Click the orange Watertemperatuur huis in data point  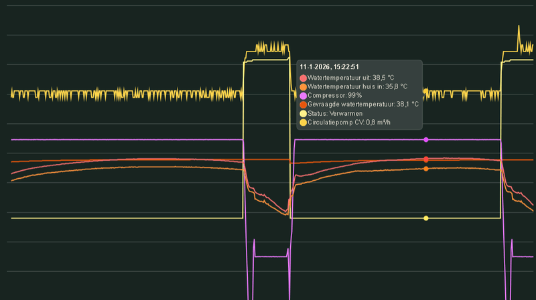[x=426, y=169]
